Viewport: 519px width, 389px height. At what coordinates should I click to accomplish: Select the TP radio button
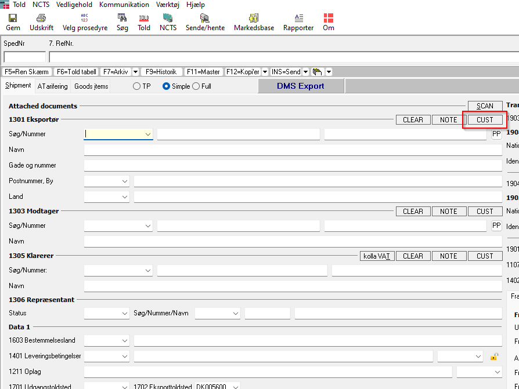point(137,86)
